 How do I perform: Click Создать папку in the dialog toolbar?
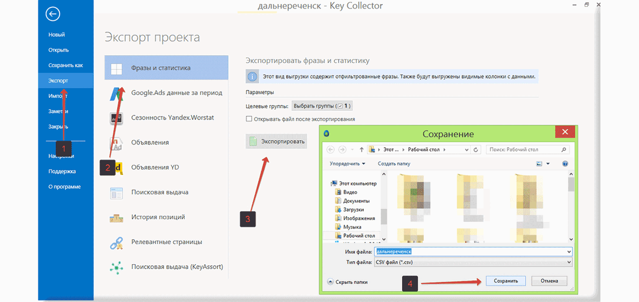pyautogui.click(x=394, y=164)
